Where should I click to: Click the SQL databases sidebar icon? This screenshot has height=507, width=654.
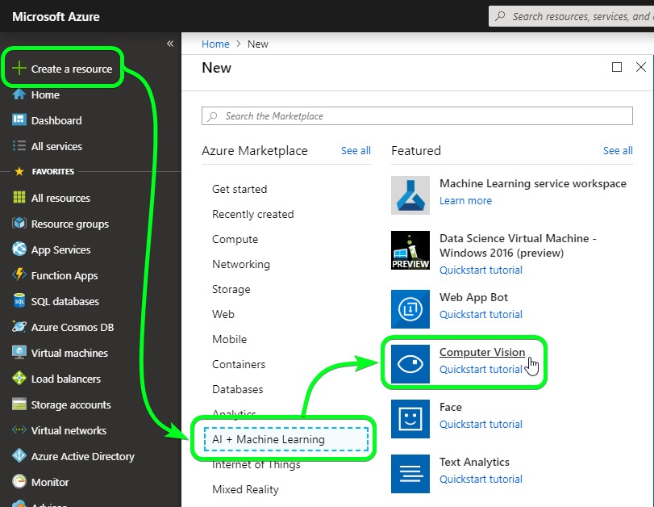19,301
